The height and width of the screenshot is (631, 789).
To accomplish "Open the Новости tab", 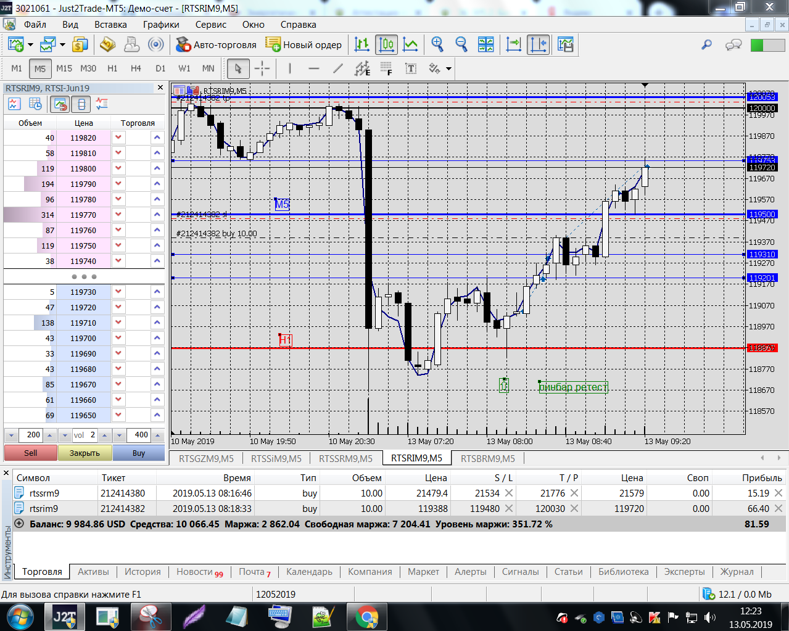I will (200, 572).
